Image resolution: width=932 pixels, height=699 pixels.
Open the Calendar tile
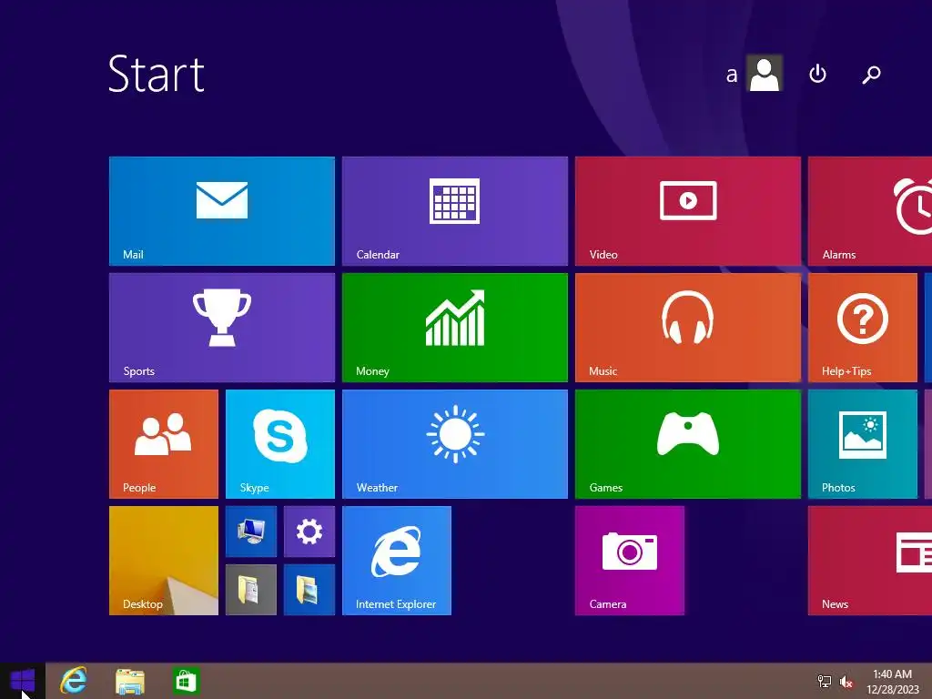point(455,211)
